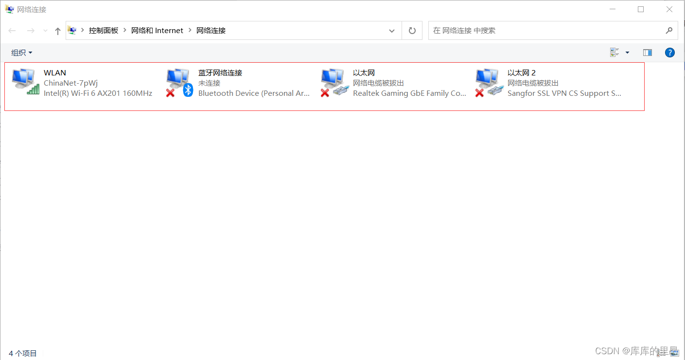Click the refresh icon in address bar

pyautogui.click(x=412, y=30)
